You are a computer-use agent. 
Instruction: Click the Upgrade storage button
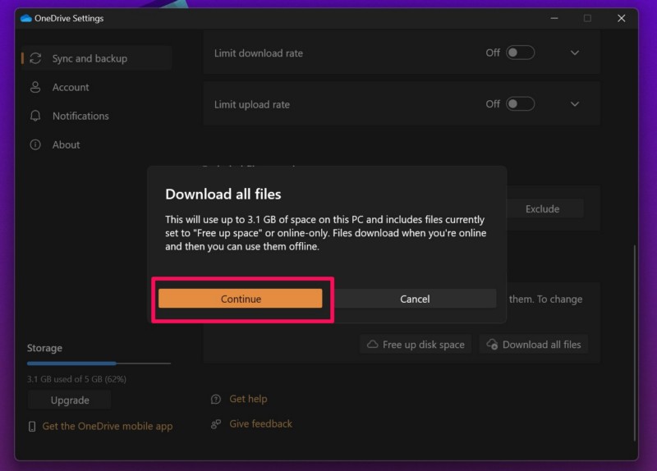tap(70, 400)
